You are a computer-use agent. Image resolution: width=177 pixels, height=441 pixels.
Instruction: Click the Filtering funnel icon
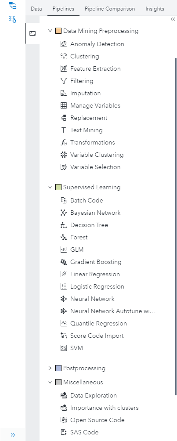point(64,81)
